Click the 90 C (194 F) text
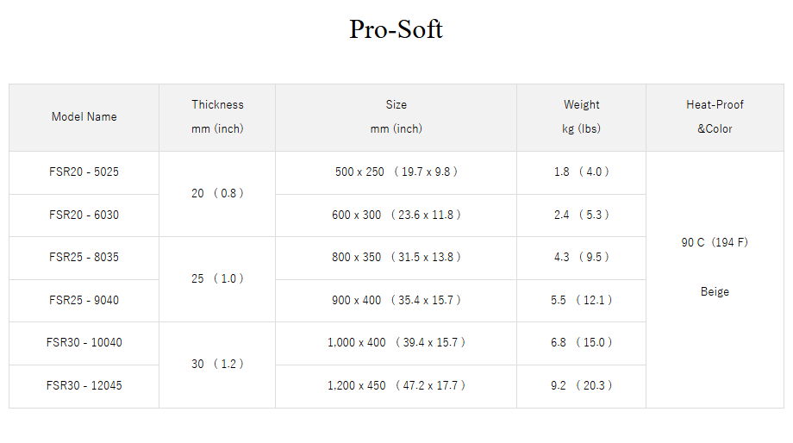The image size is (793, 443). click(715, 242)
